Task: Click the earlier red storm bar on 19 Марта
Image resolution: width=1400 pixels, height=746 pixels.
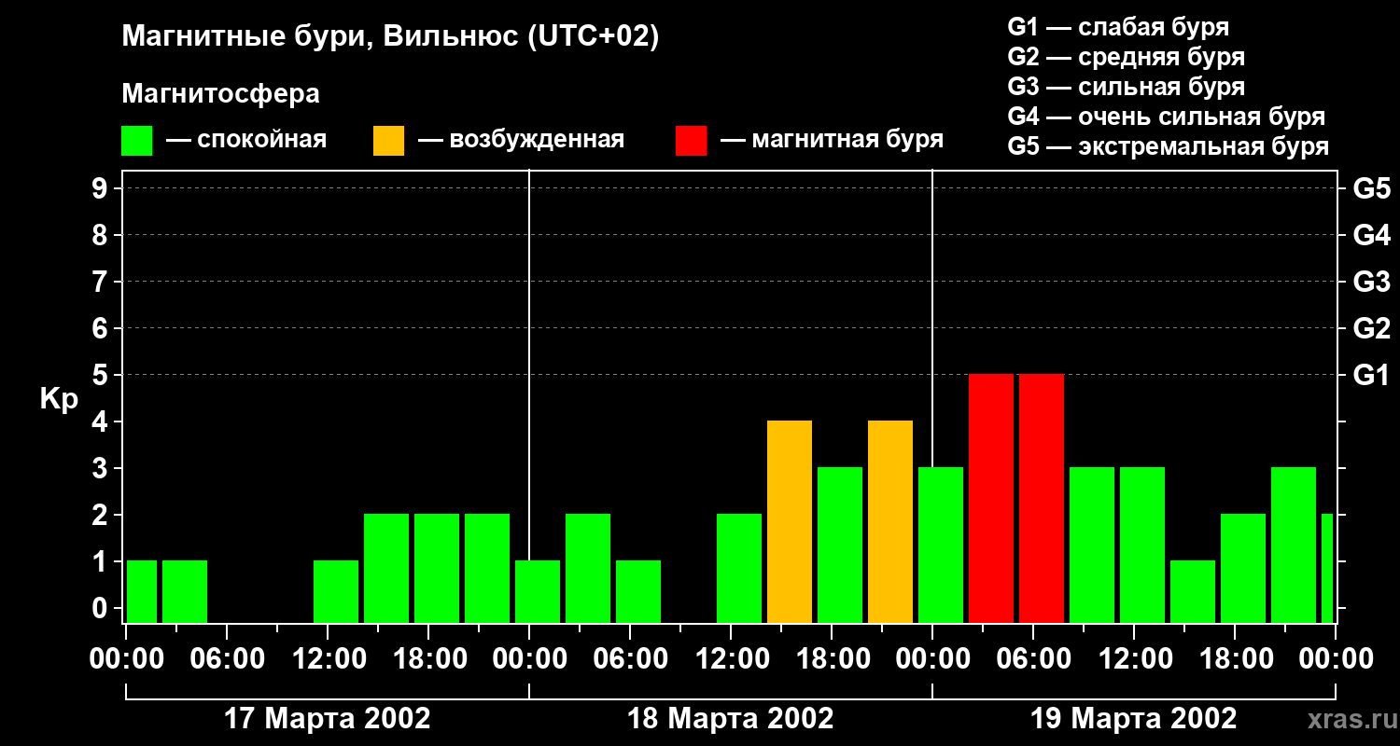Action: (x=991, y=498)
